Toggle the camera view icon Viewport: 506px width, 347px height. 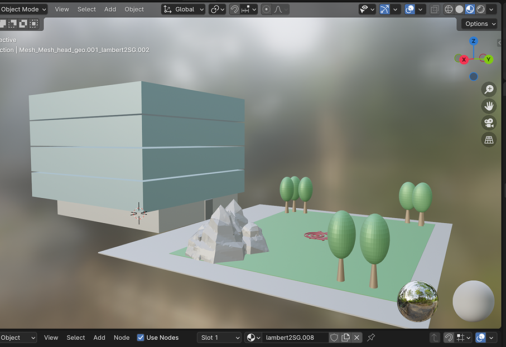tap(489, 123)
